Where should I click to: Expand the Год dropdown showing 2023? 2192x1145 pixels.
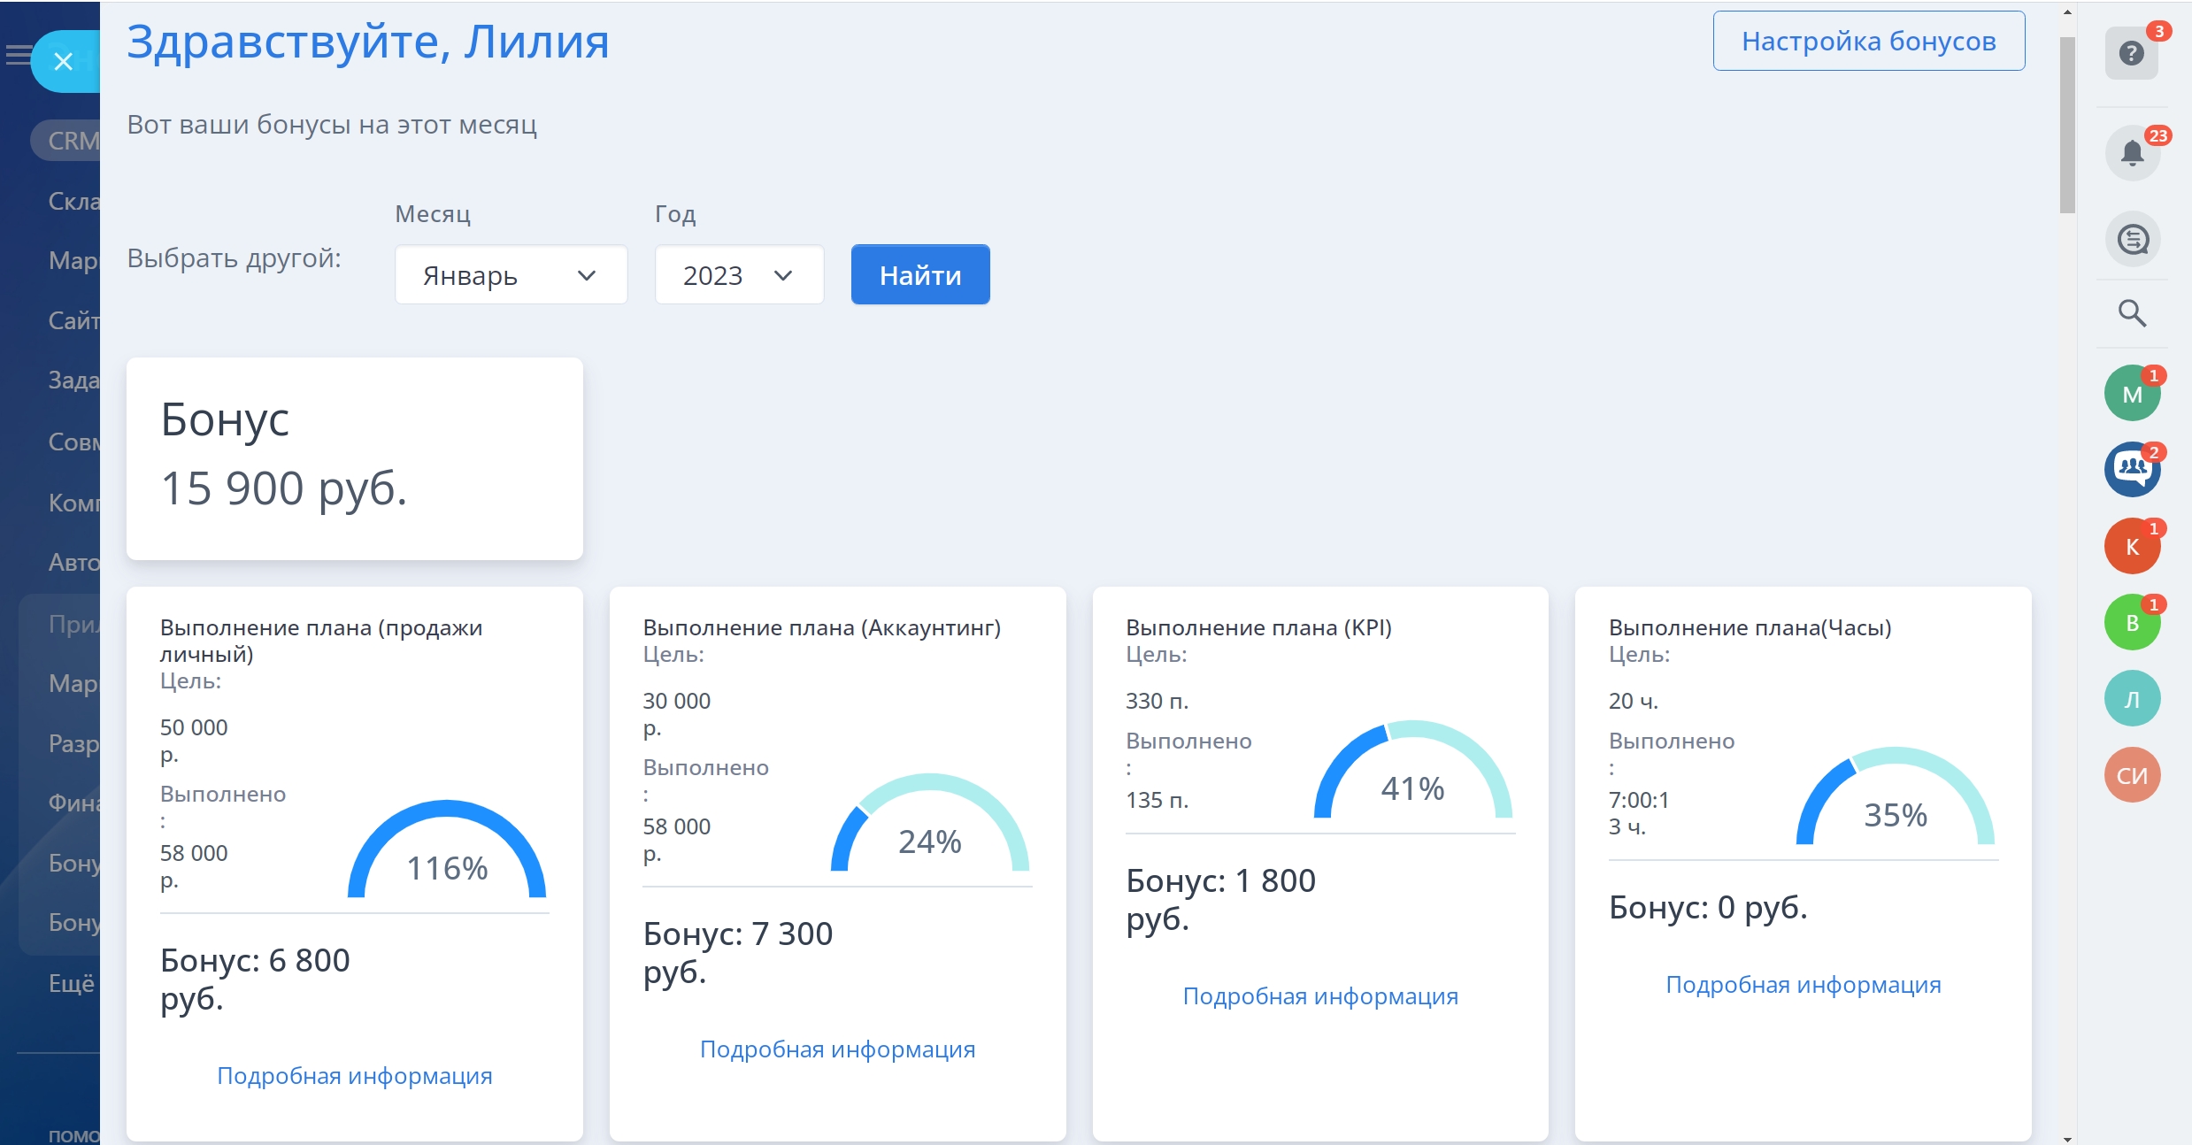[738, 275]
